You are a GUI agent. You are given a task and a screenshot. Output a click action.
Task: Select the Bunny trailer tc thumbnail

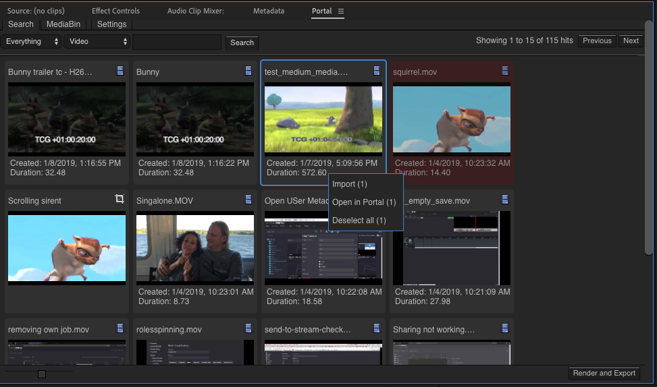point(67,119)
